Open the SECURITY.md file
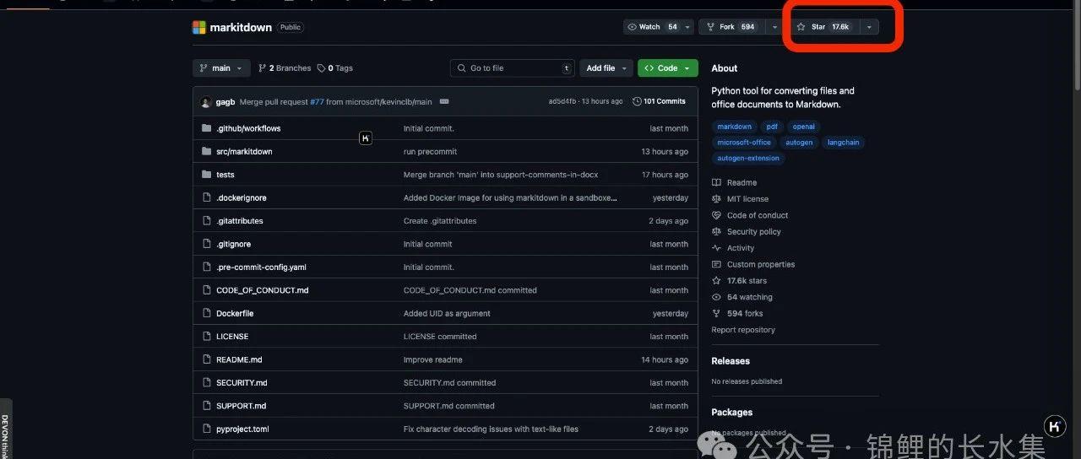This screenshot has width=1081, height=459. tap(242, 383)
